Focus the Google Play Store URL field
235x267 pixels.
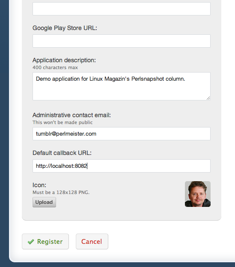pyautogui.click(x=122, y=41)
